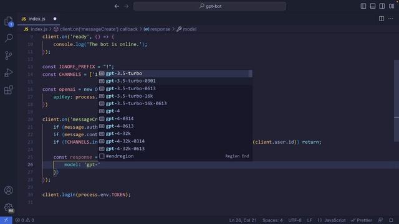Click the suggestion list scrollbar thumb
The height and width of the screenshot is (224, 399).
[251, 73]
